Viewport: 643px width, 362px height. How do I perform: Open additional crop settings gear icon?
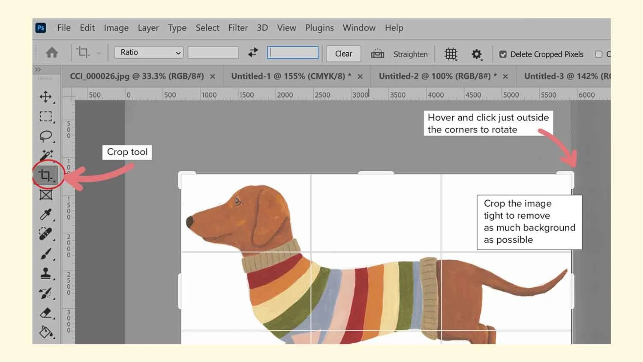pos(477,54)
